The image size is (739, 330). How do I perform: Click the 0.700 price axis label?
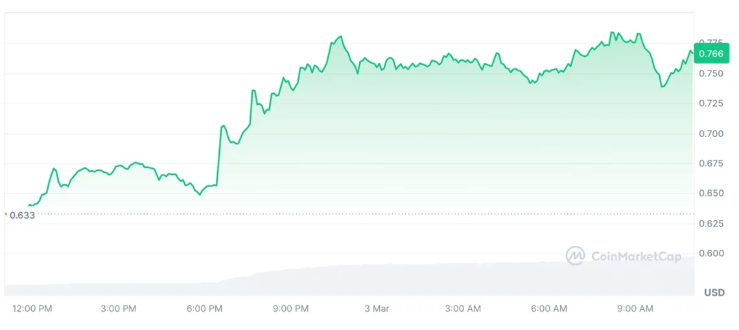(x=711, y=133)
